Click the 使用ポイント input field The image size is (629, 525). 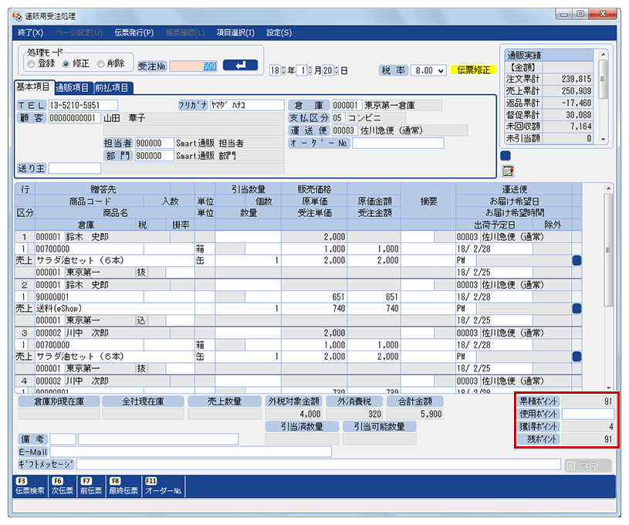click(587, 414)
